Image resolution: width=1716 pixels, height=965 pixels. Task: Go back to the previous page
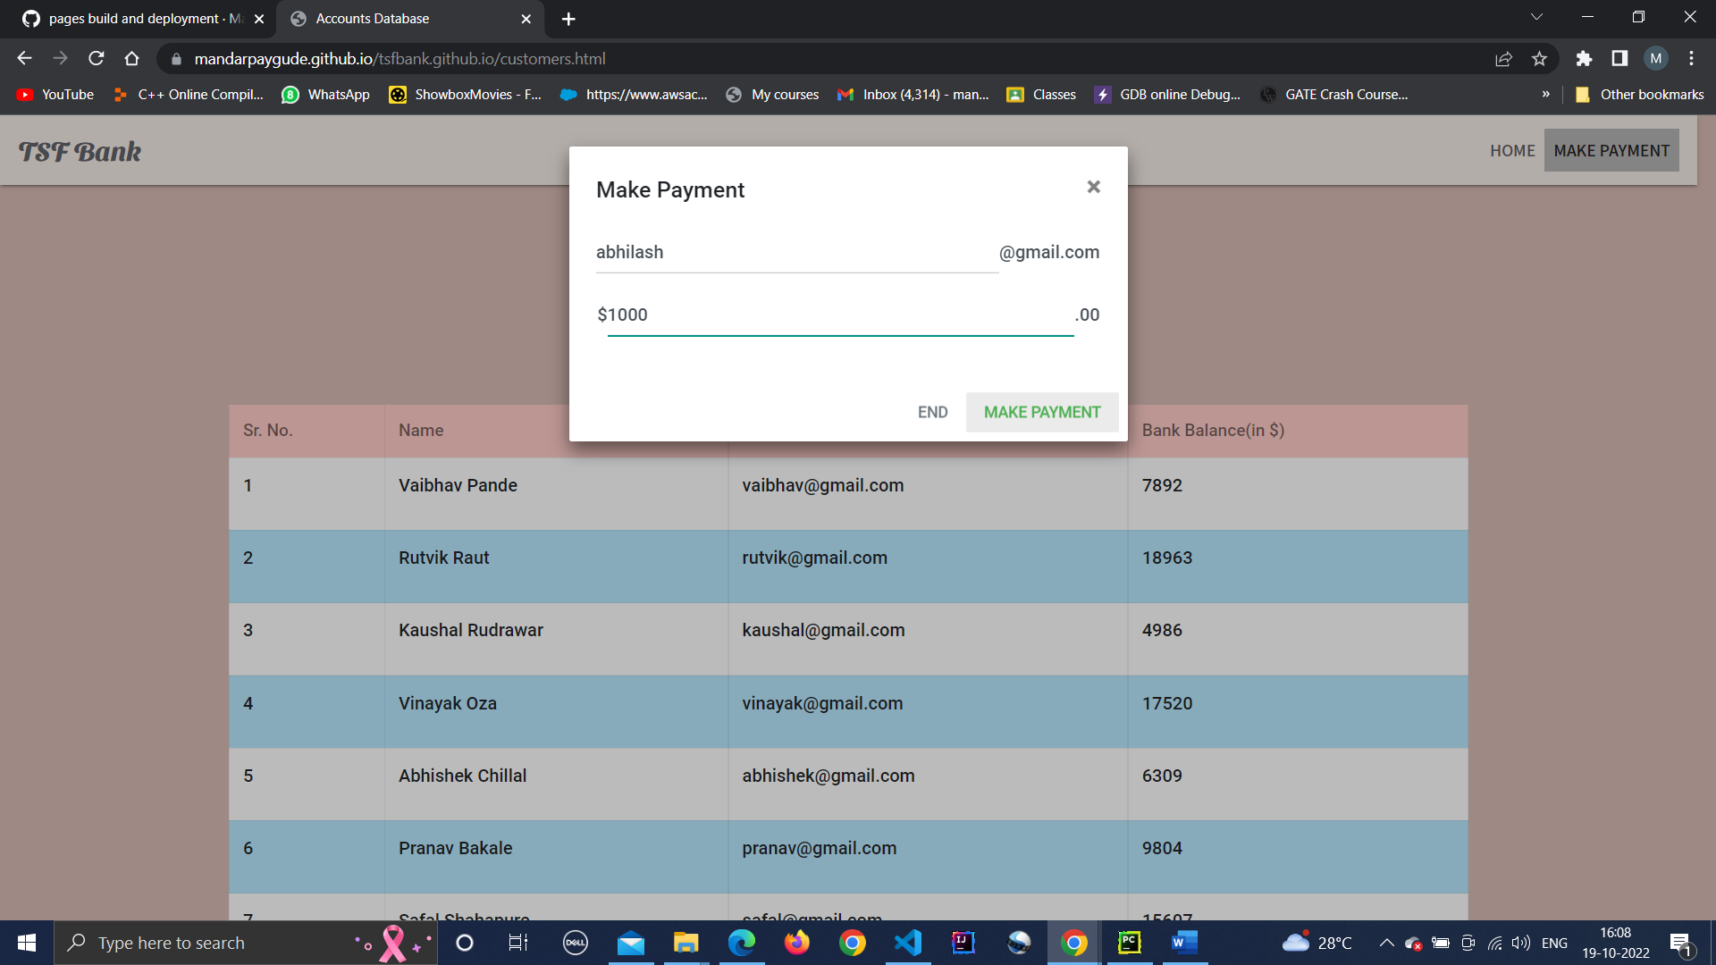tap(24, 58)
